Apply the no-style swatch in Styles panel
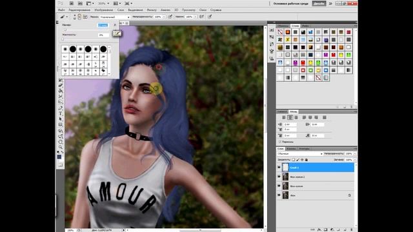Viewport: 413px width, 232px height. [280, 32]
